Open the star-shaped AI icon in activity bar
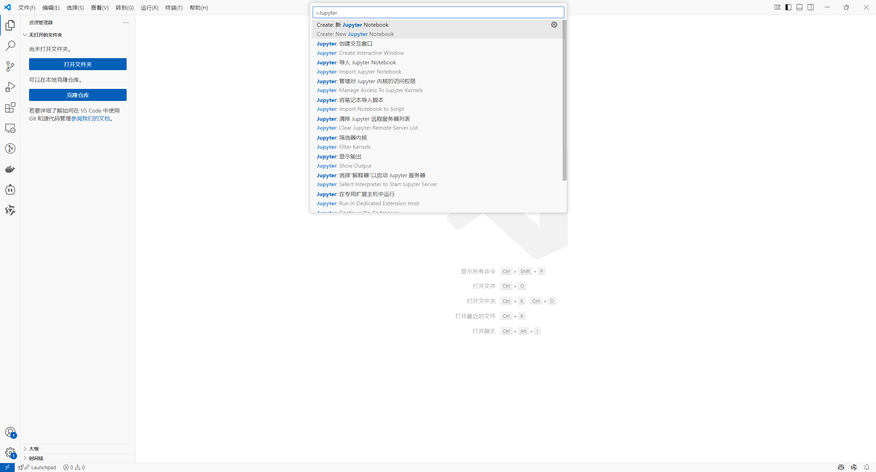The image size is (876, 472). tap(10, 210)
